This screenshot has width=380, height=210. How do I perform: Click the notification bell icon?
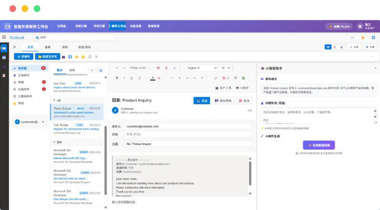click(362, 37)
